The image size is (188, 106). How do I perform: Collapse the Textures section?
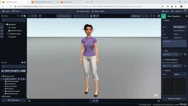tap(163, 71)
